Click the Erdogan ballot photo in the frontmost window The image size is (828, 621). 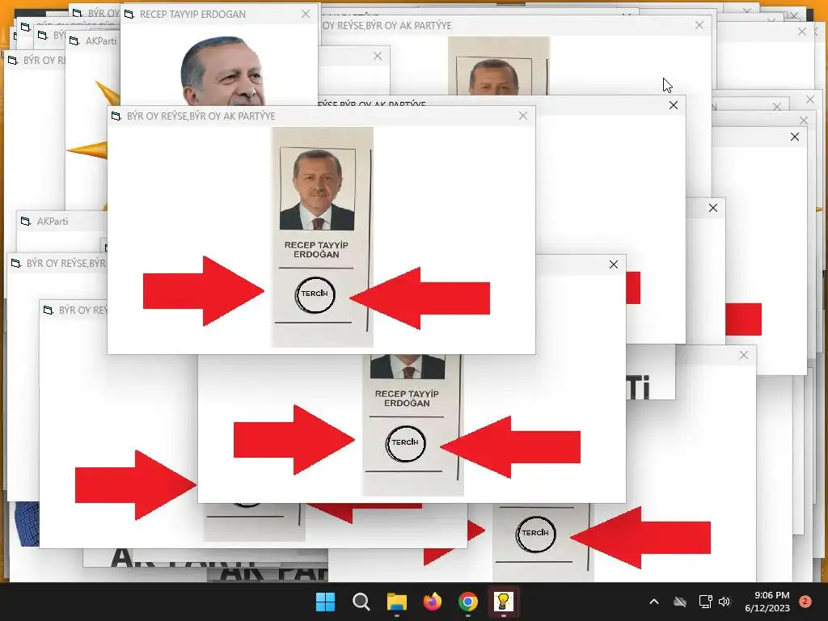(317, 189)
